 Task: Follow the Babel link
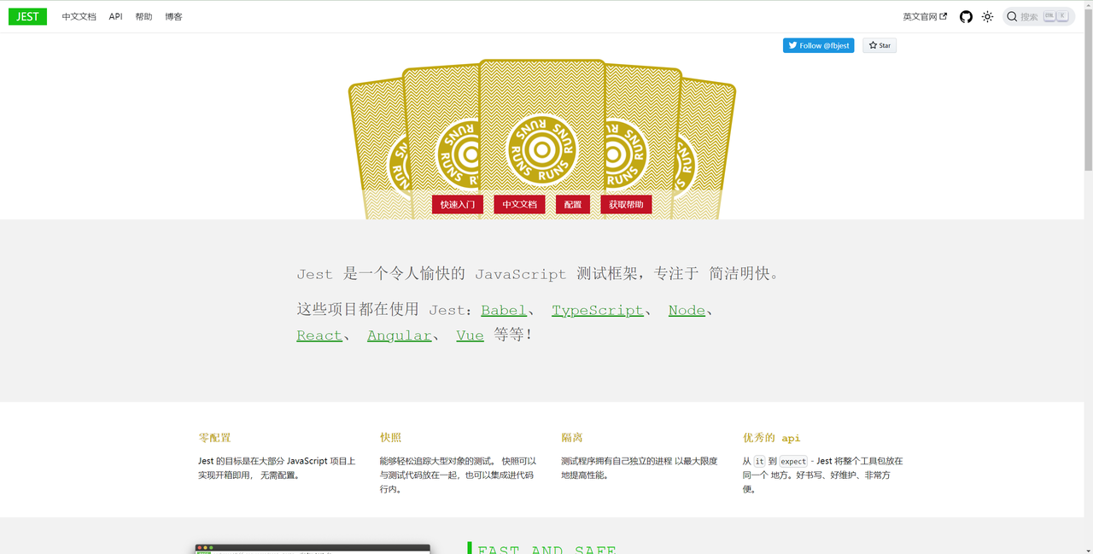pos(504,310)
